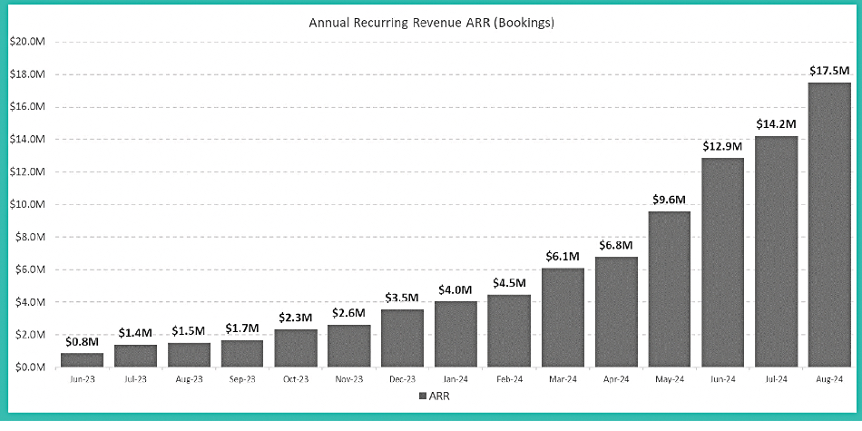Select the Jun-23 bar
Image resolution: width=862 pixels, height=431 pixels.
[x=82, y=360]
